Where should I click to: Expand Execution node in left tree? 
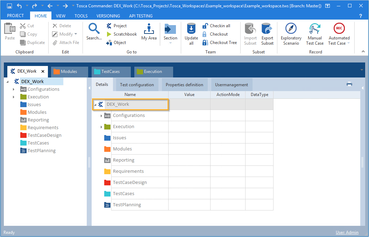14,97
